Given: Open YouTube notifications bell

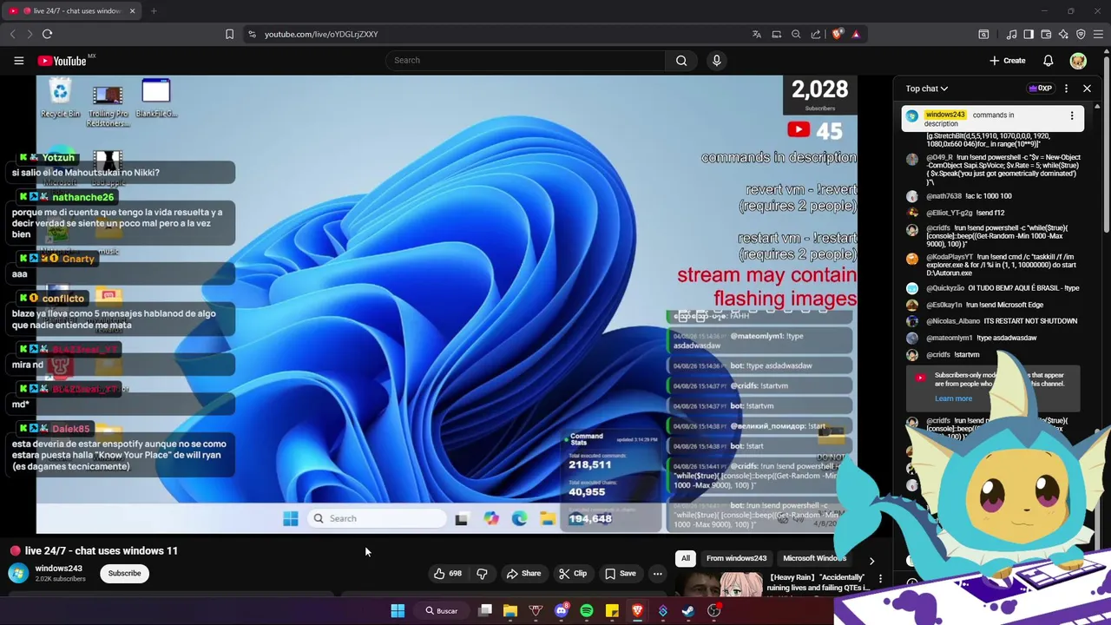Looking at the screenshot, I should pos(1048,61).
